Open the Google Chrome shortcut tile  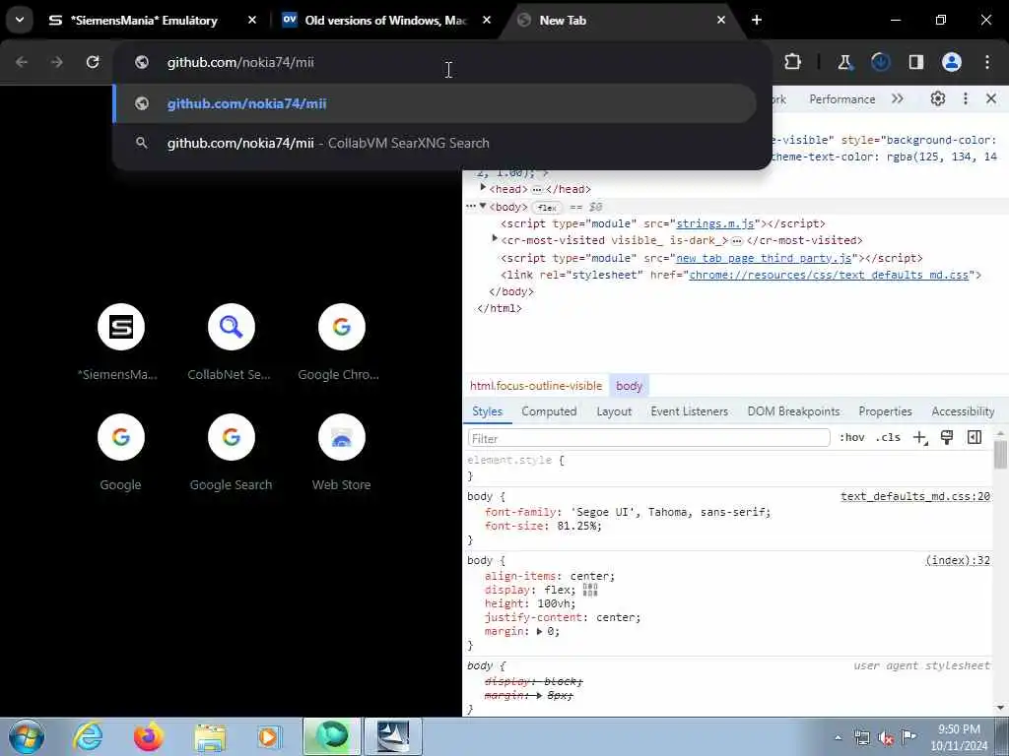click(341, 342)
